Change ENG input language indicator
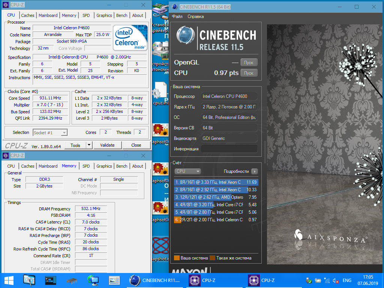Image resolution: width=384 pixels, height=288 pixels. pos(347,280)
